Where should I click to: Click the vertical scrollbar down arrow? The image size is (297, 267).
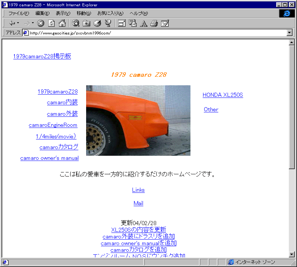[x=292, y=254]
